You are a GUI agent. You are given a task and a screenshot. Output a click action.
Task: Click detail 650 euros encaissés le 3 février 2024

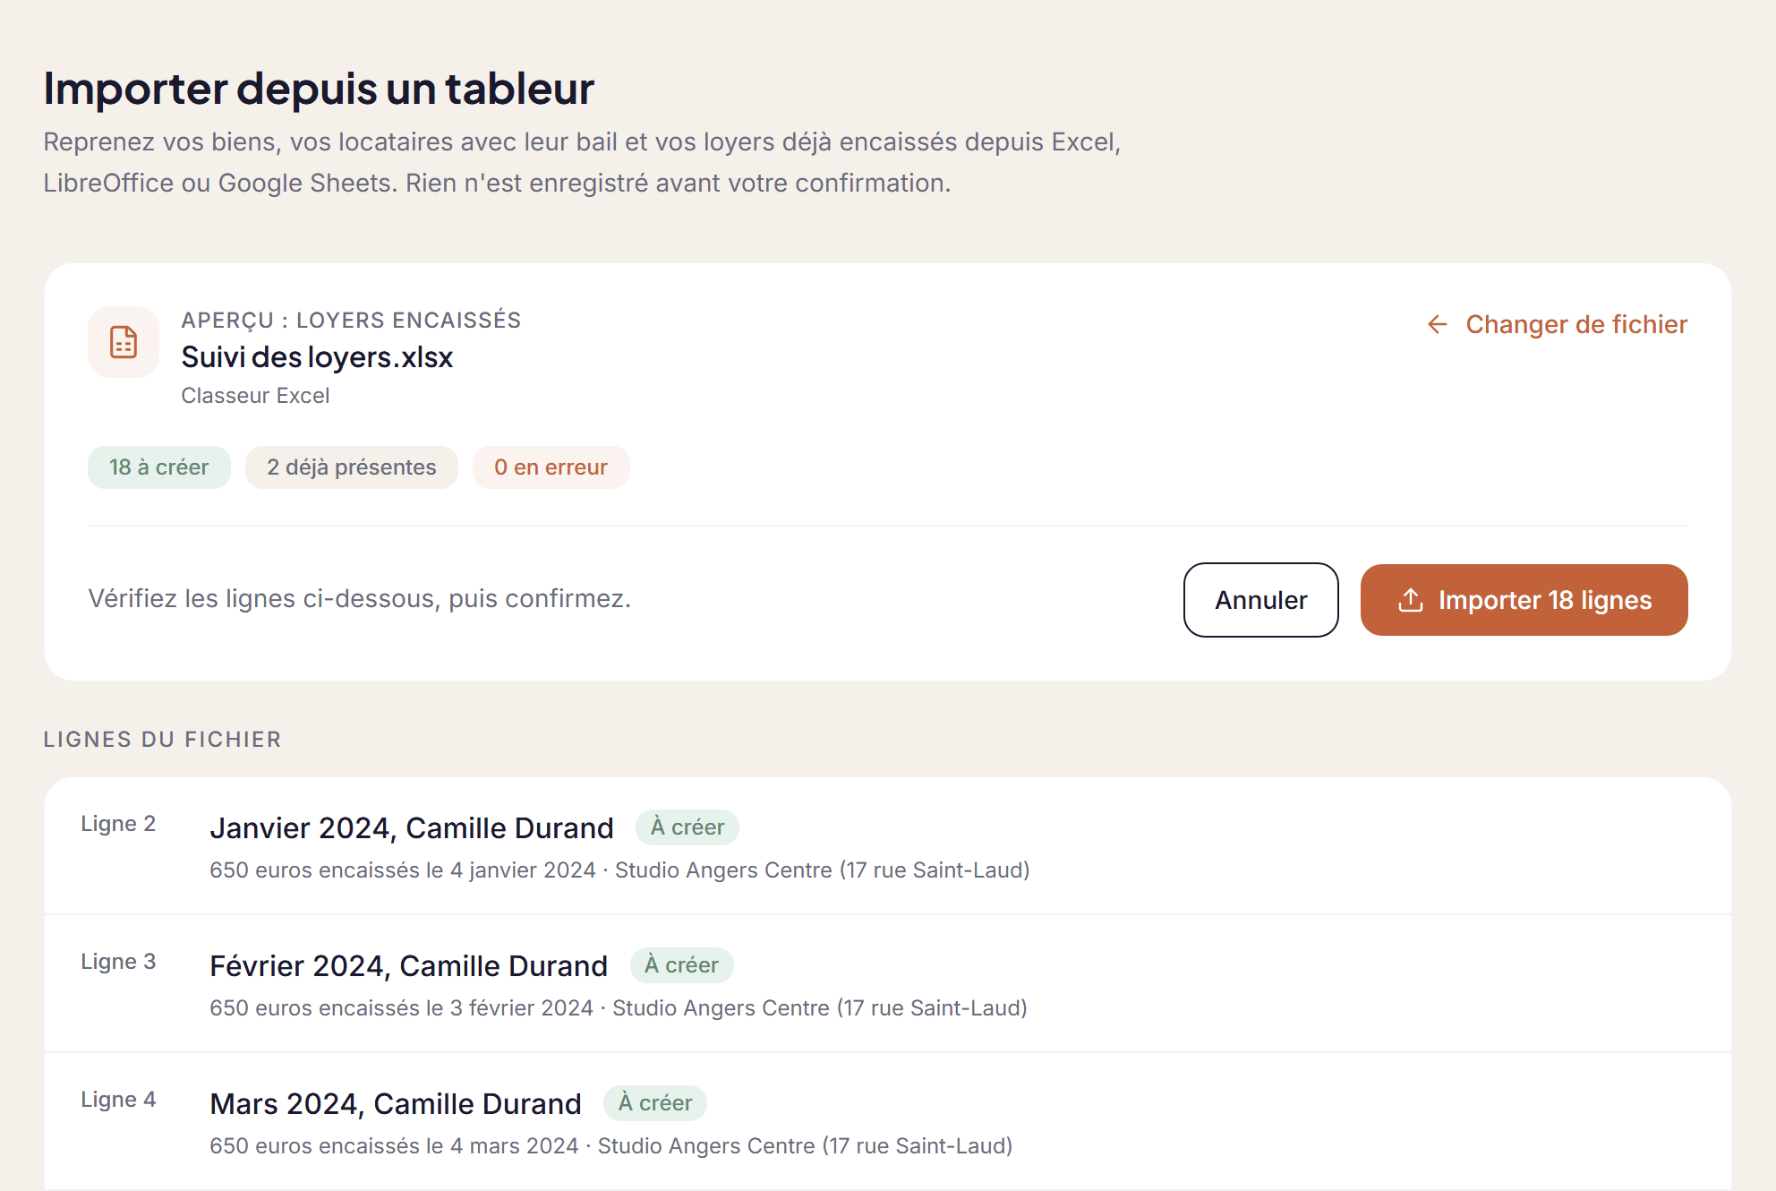(x=401, y=1008)
